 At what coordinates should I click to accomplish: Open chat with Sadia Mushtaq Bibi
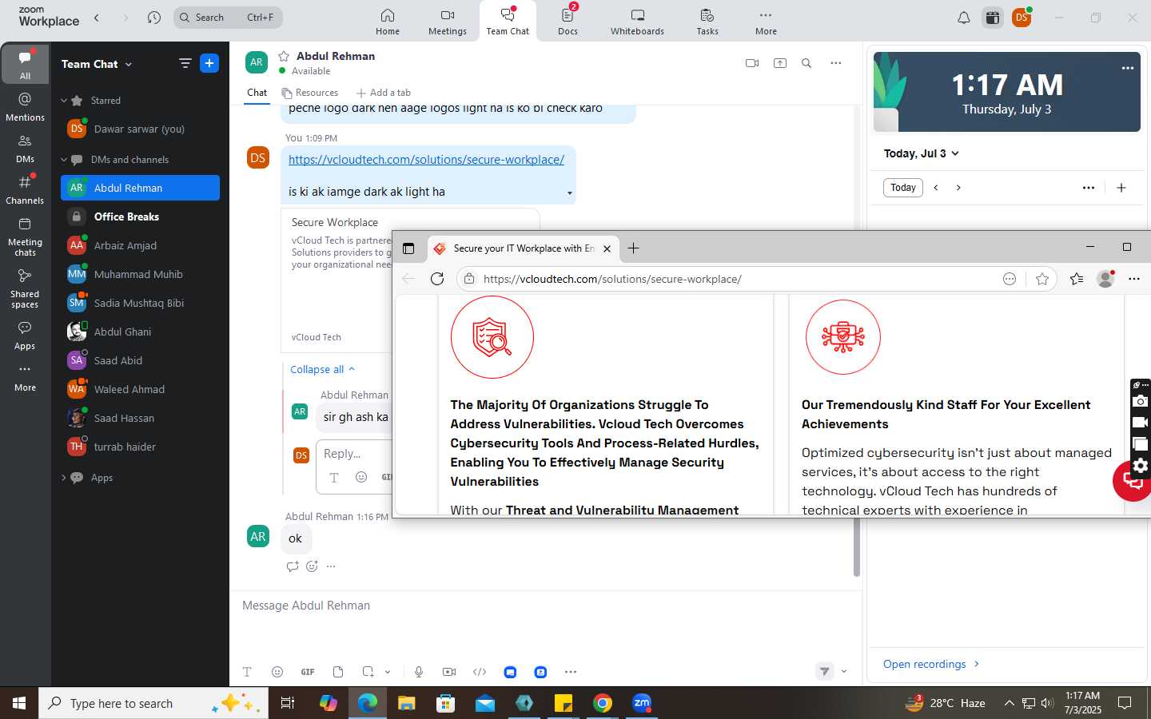pos(140,303)
